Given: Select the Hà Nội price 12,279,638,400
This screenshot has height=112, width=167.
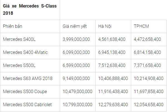Looking at the screenshot, I should (x=113, y=104).
